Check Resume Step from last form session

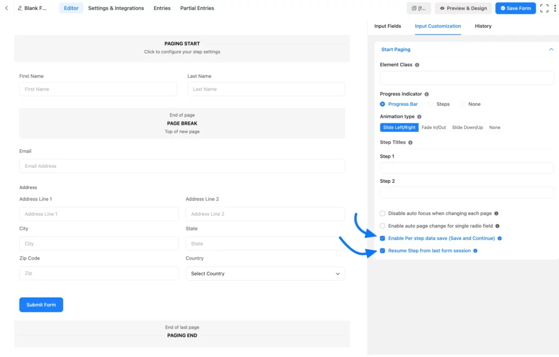[382, 251]
